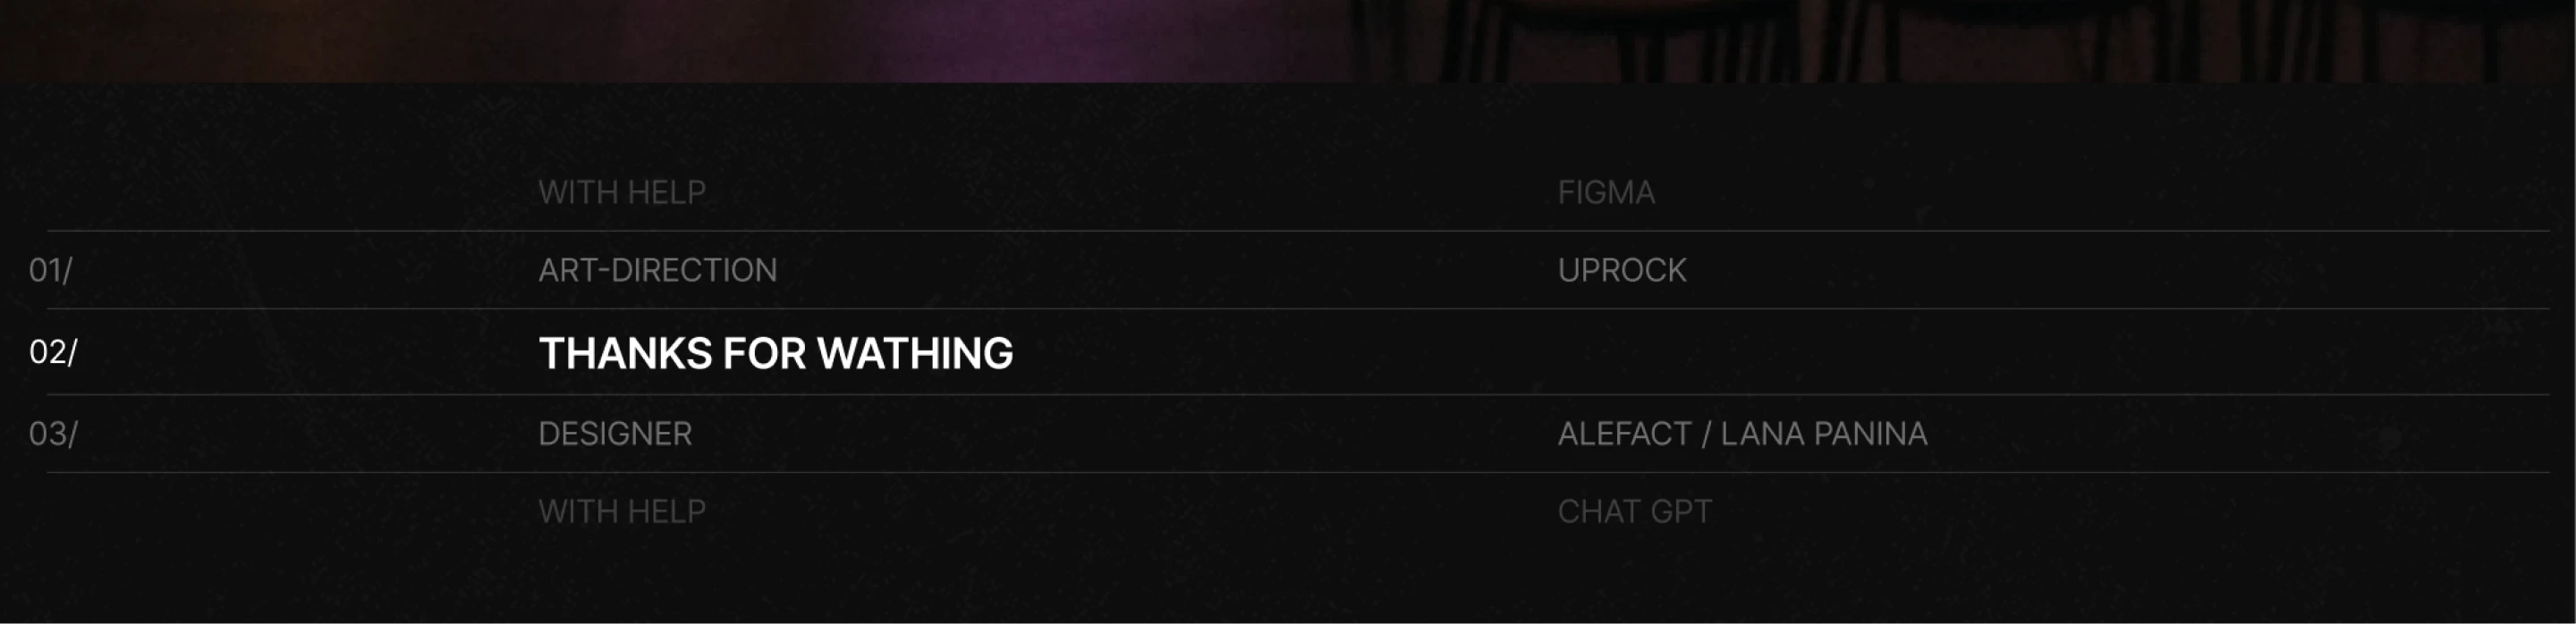
Task: Click WITH HELP label beside FIGMA
Action: click(622, 192)
